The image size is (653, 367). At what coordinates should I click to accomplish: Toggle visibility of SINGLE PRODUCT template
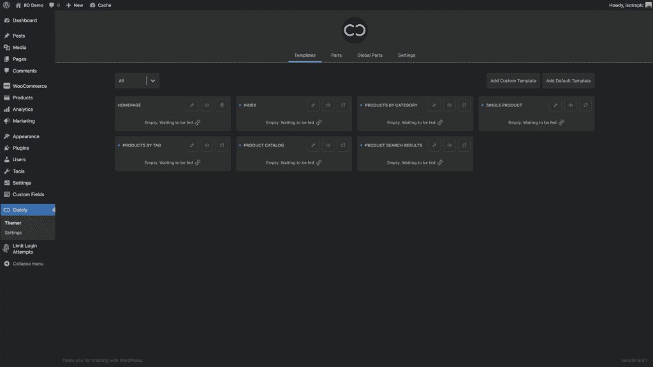[x=571, y=105]
